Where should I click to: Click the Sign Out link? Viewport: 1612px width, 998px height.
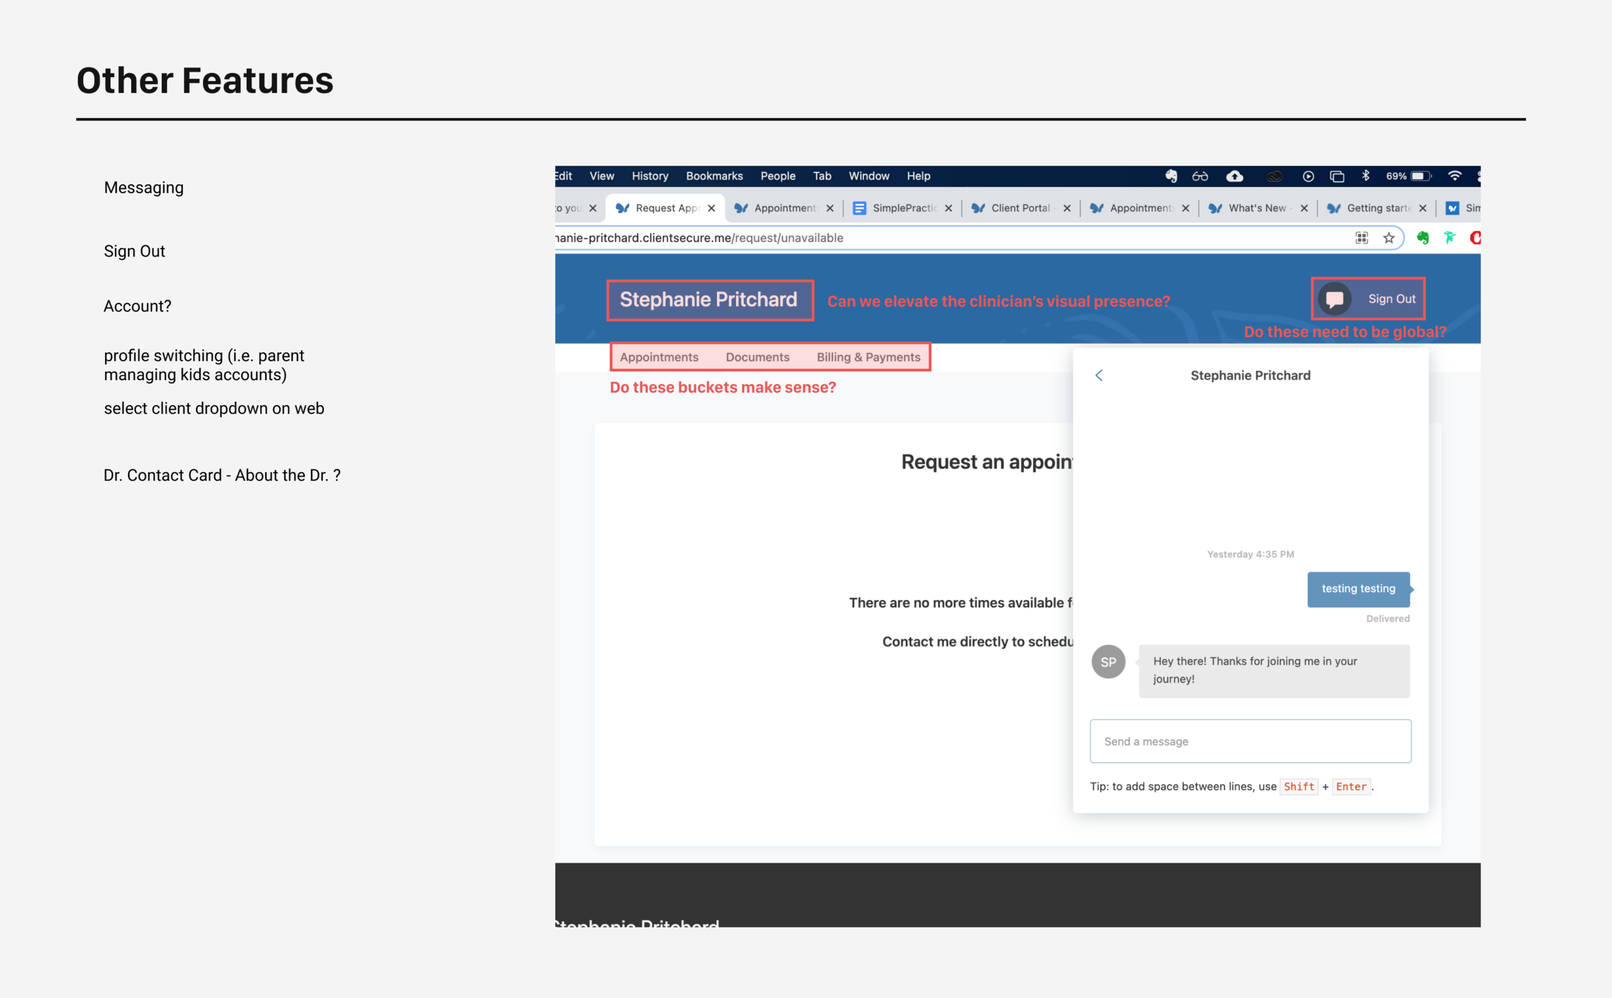[x=1391, y=299]
